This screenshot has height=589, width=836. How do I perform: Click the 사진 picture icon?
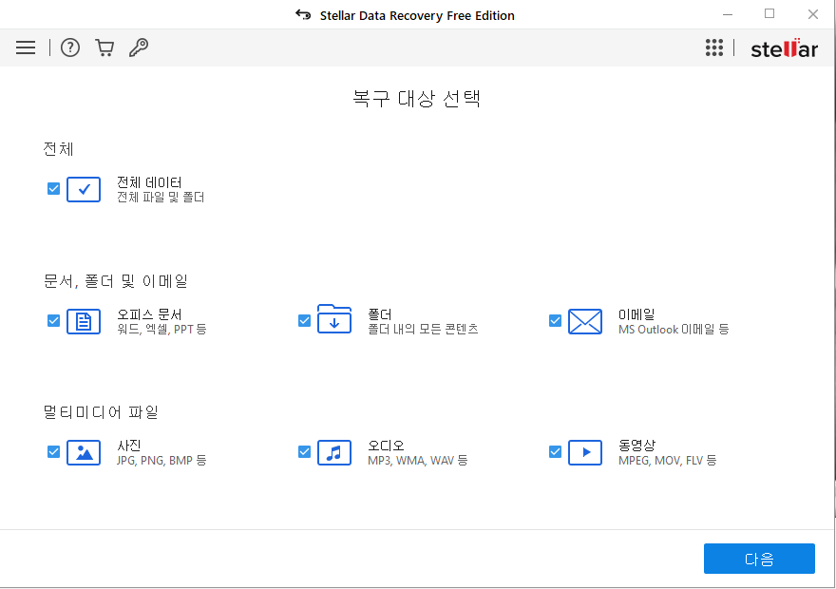point(84,452)
